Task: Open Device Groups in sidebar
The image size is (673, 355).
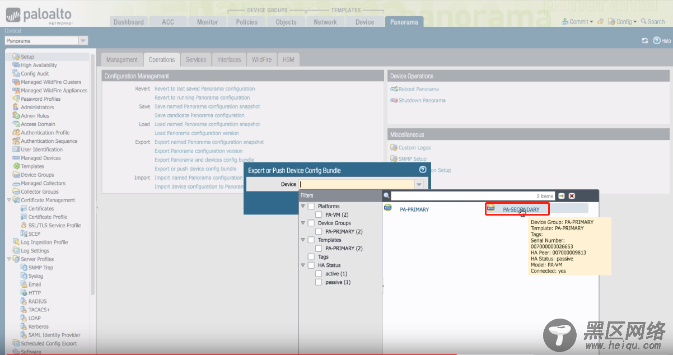Action: 37,175
